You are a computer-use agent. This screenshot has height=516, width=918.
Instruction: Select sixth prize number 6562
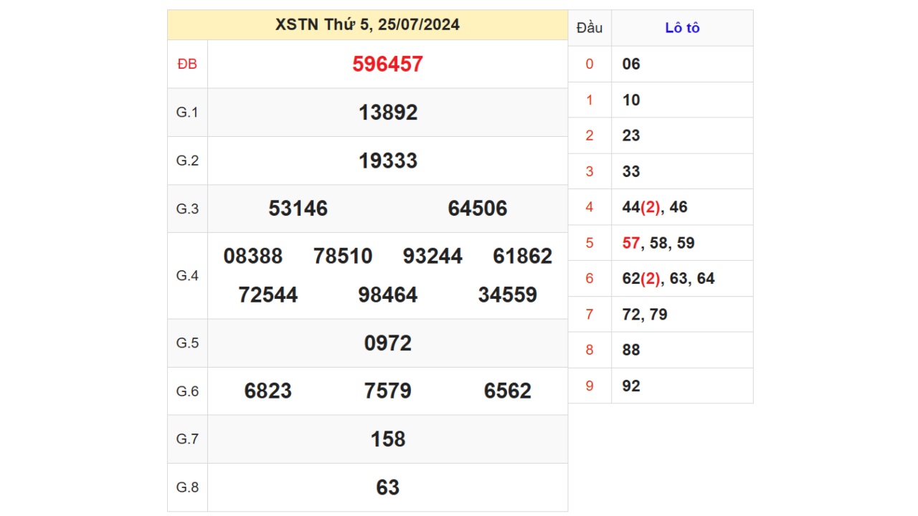pyautogui.click(x=508, y=391)
